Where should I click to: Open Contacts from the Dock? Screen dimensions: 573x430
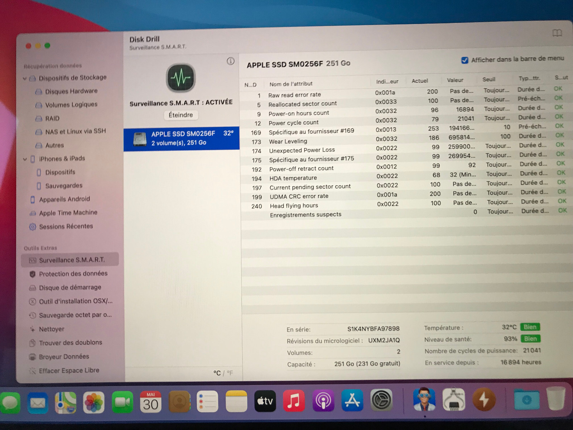pos(179,402)
